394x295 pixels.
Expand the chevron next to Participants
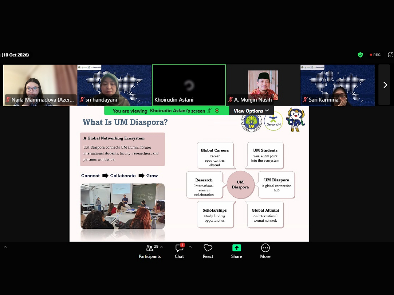(162, 247)
